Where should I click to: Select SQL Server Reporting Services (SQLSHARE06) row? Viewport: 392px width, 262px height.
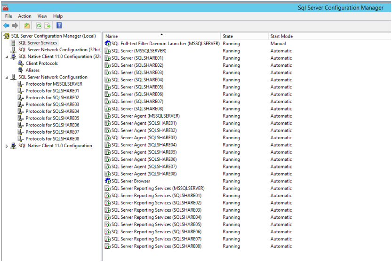click(198, 232)
